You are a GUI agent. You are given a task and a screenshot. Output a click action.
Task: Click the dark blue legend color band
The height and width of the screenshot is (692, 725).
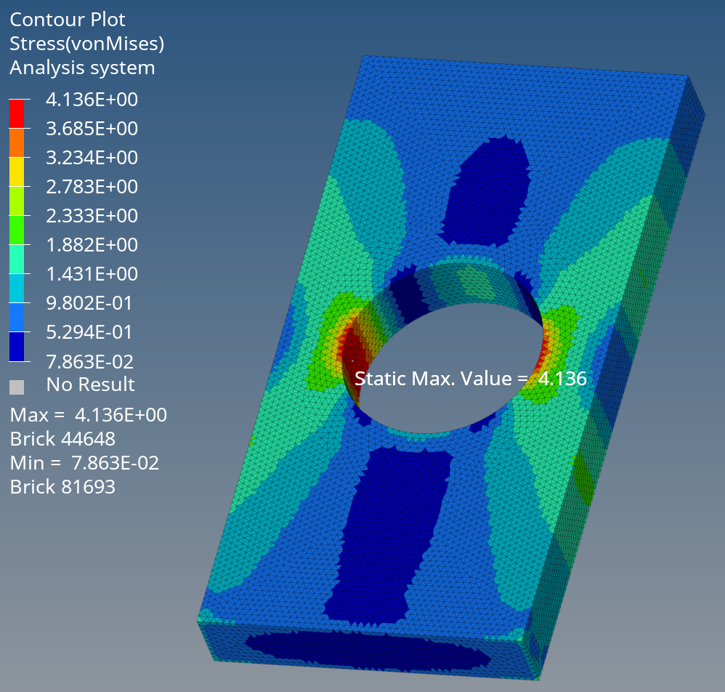(17, 347)
